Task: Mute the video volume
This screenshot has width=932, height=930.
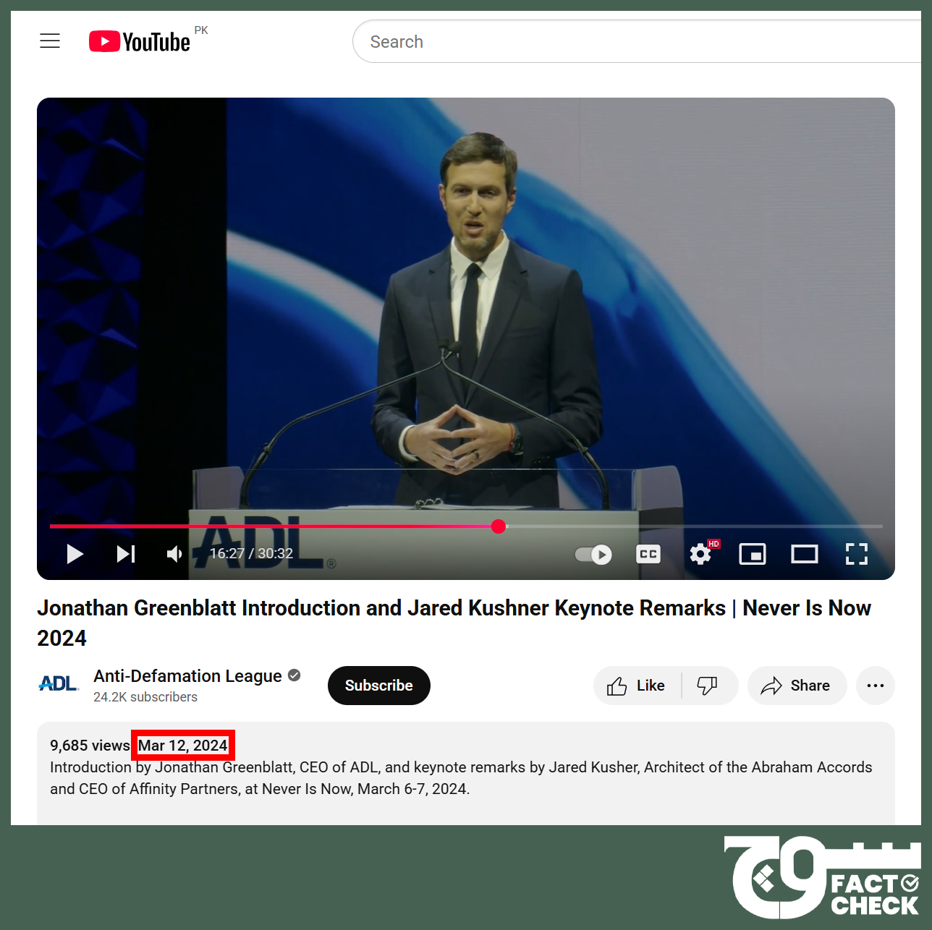Action: pyautogui.click(x=174, y=554)
